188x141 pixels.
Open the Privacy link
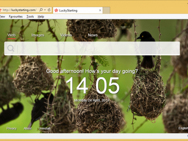tap(12, 128)
